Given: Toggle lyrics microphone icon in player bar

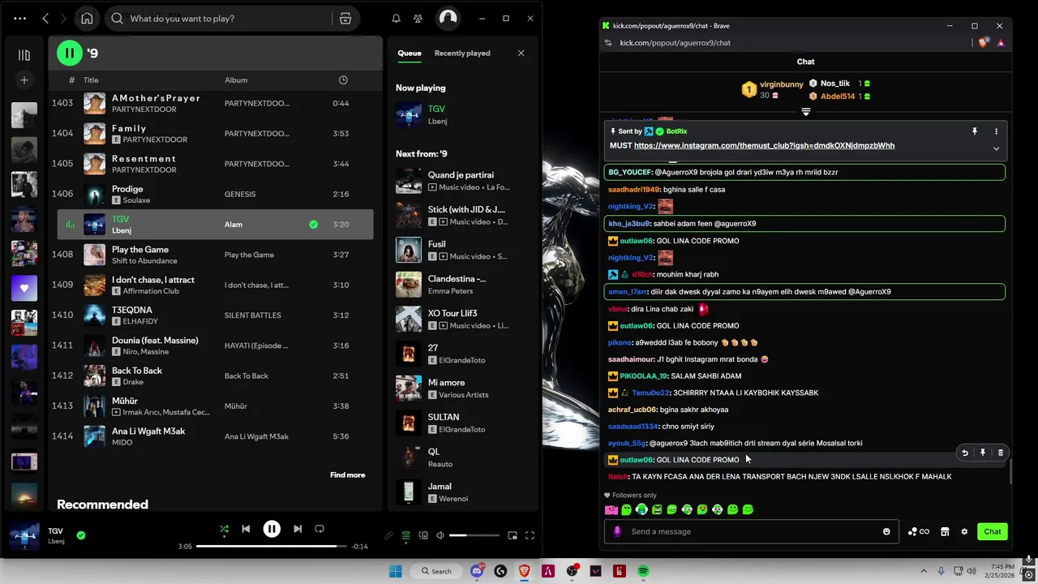Looking at the screenshot, I should click(388, 535).
